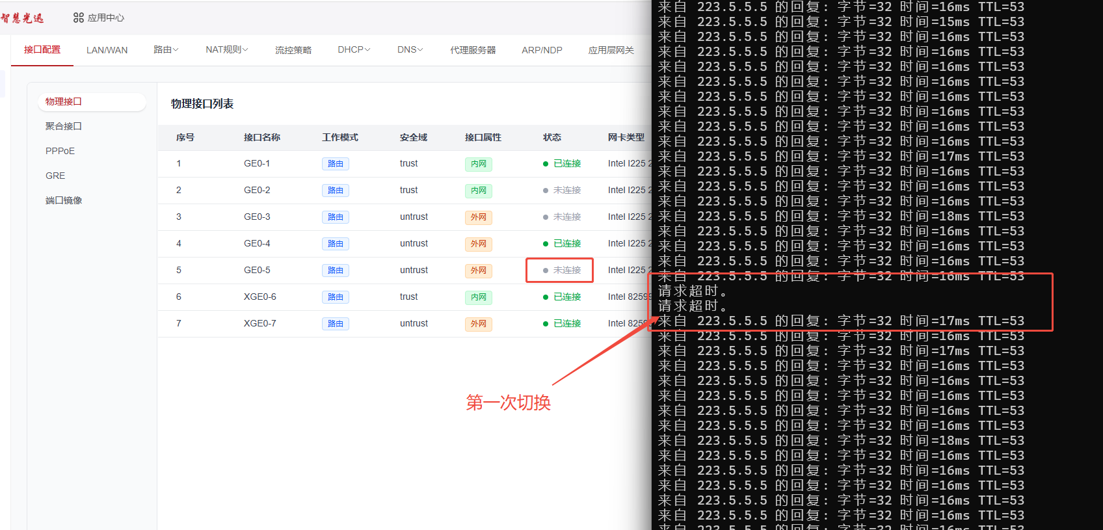This screenshot has height=530, width=1103.
Task: Select PPPoE in the sidebar
Action: (x=60, y=151)
